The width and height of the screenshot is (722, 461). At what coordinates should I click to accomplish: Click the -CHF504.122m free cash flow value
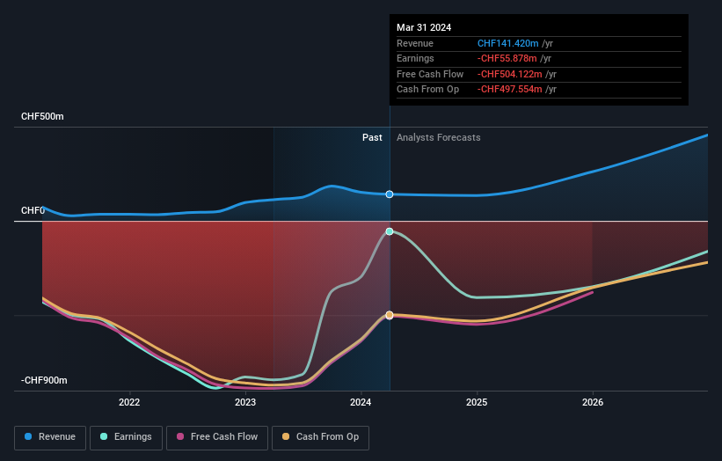pos(510,74)
